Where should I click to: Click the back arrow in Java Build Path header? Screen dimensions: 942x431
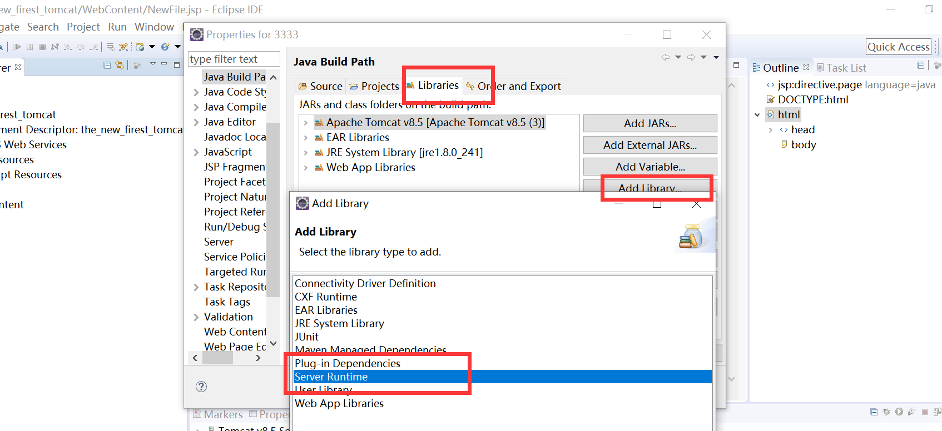[x=666, y=57]
